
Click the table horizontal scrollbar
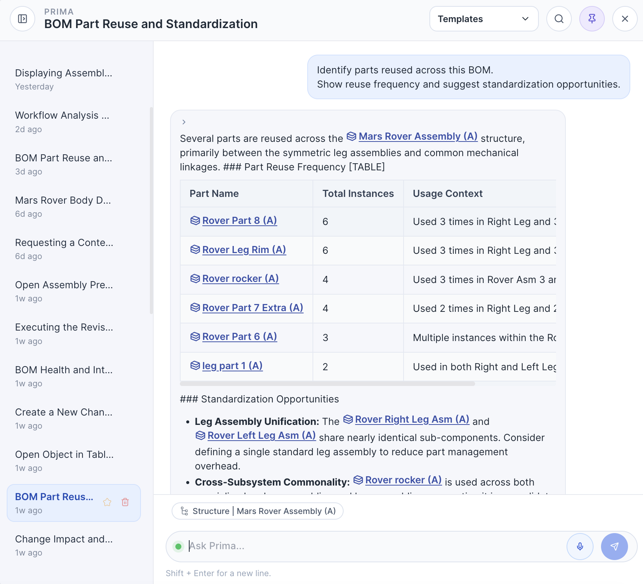(327, 384)
